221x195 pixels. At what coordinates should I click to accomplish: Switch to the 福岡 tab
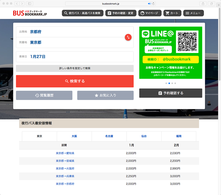pyautogui.click(x=179, y=136)
